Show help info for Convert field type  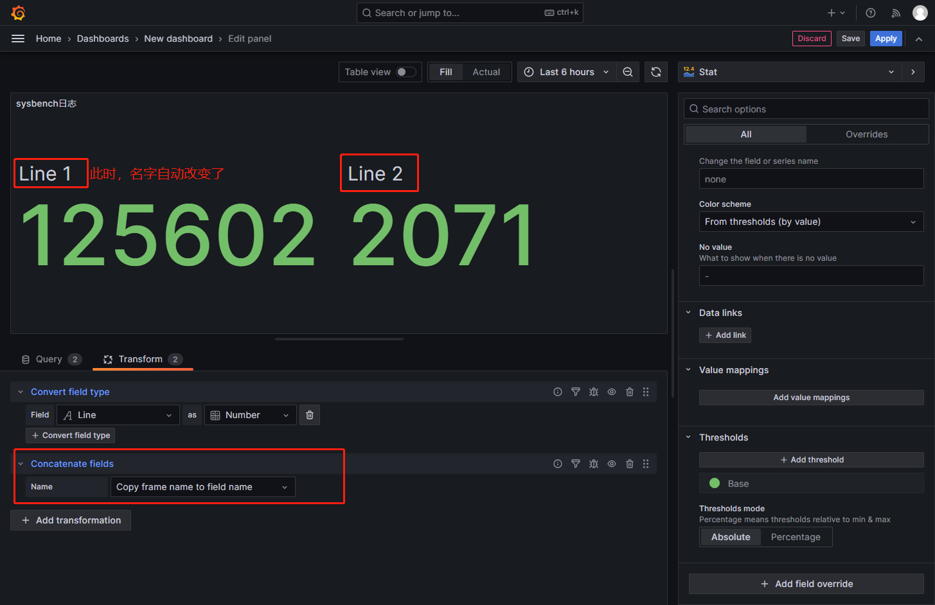[x=558, y=392]
